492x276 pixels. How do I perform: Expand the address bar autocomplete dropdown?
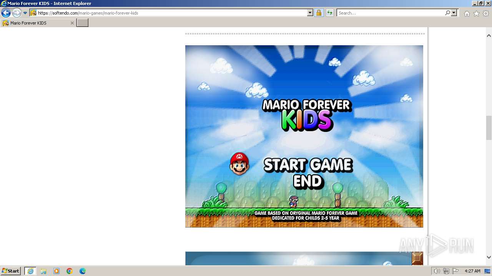(x=310, y=13)
